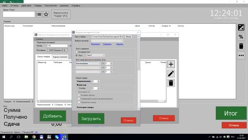Open Справка in main menu bar

(x=76, y=5)
